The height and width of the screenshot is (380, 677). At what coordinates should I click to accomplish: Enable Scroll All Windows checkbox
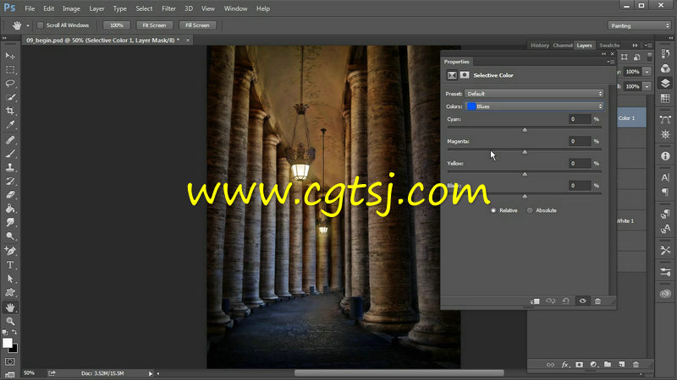[x=40, y=25]
